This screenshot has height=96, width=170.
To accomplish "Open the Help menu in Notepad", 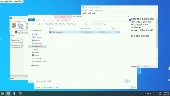I will 100,10.
